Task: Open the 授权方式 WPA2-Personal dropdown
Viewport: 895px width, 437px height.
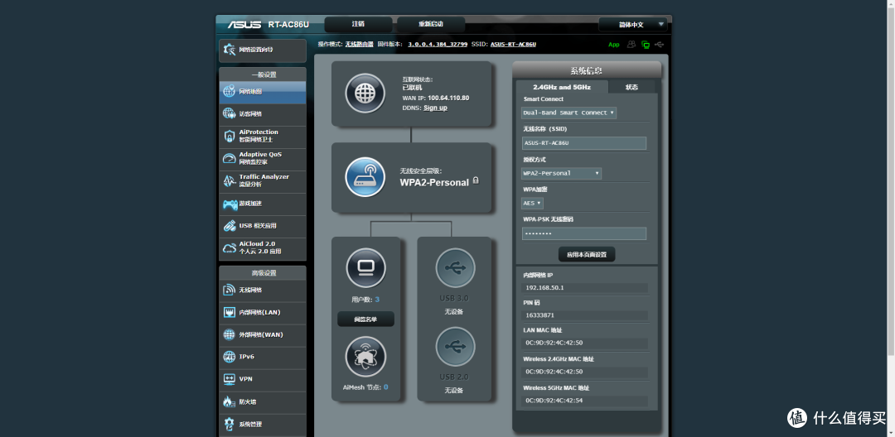Action: click(561, 173)
